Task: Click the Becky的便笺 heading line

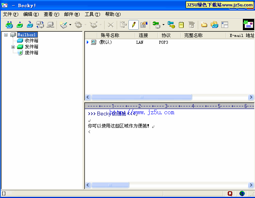Action: [x=111, y=114]
